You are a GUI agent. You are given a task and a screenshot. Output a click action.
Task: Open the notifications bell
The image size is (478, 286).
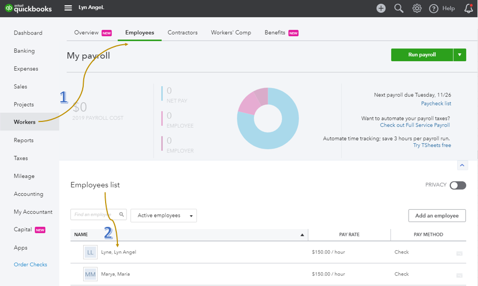468,8
